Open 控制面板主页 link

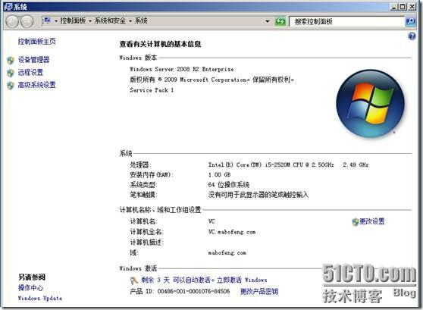pyautogui.click(x=36, y=41)
